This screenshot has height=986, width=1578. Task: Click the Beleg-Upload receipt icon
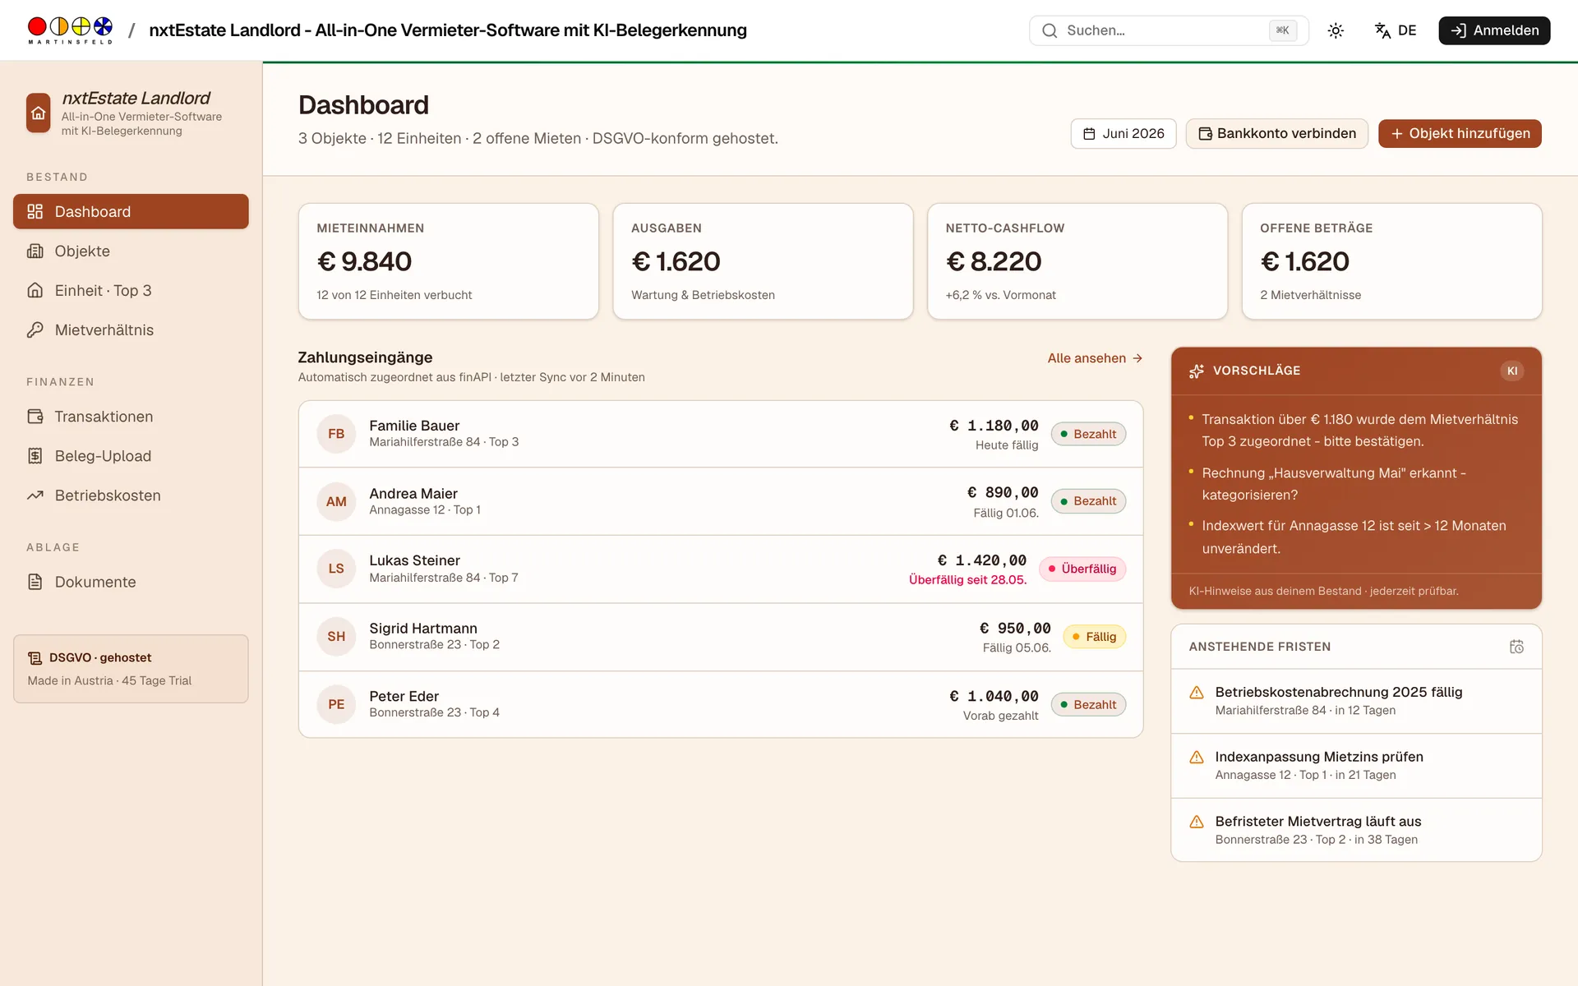[35, 456]
